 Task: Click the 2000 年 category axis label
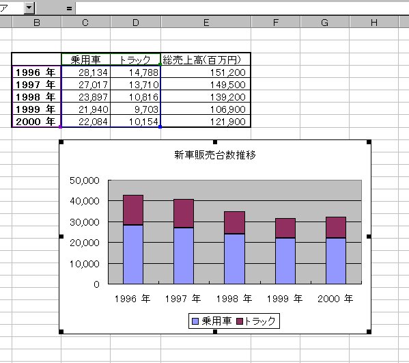tap(335, 299)
